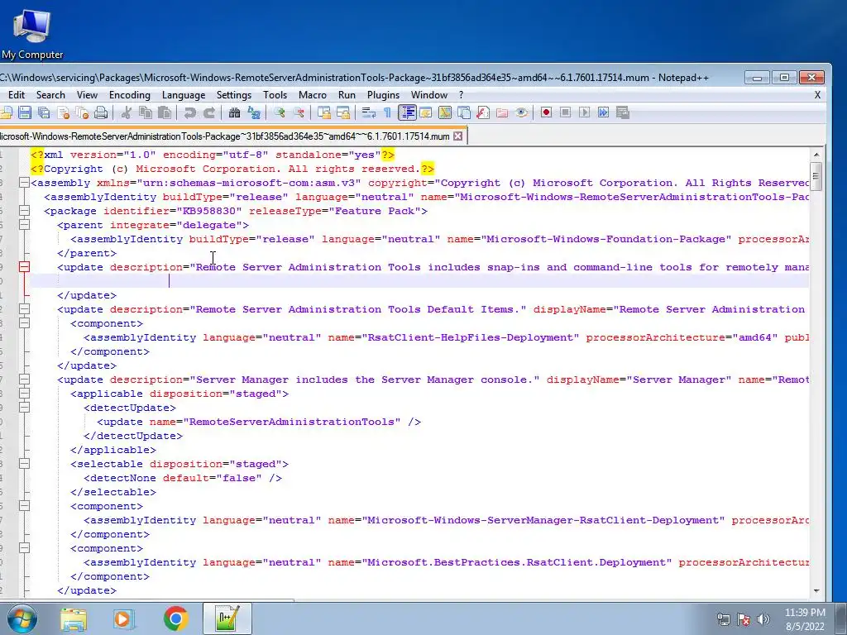This screenshot has width=847, height=635.
Task: Open the Settings menu
Action: 234,95
